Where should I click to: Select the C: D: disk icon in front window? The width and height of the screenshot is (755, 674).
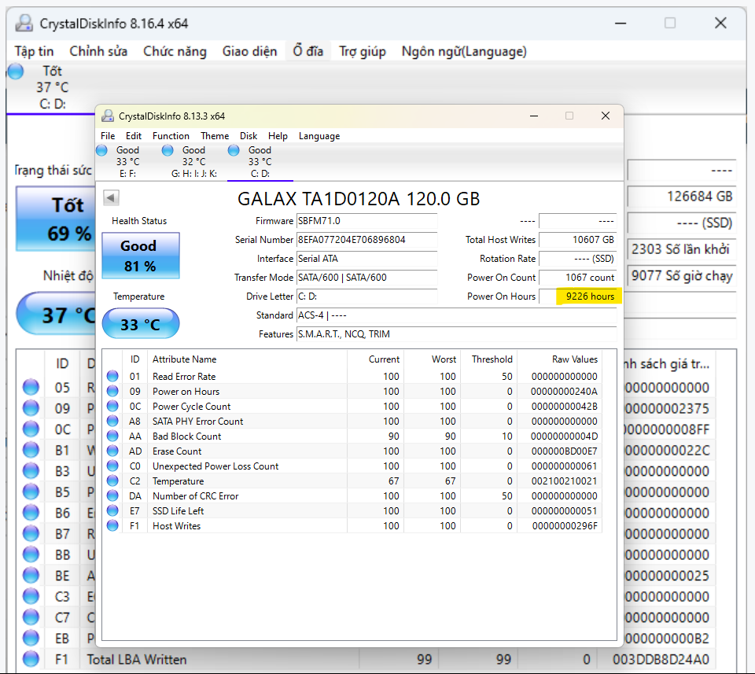pyautogui.click(x=234, y=150)
